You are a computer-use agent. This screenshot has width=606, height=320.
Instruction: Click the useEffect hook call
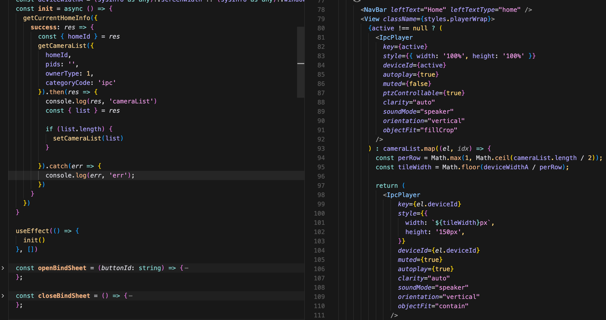tap(32, 231)
